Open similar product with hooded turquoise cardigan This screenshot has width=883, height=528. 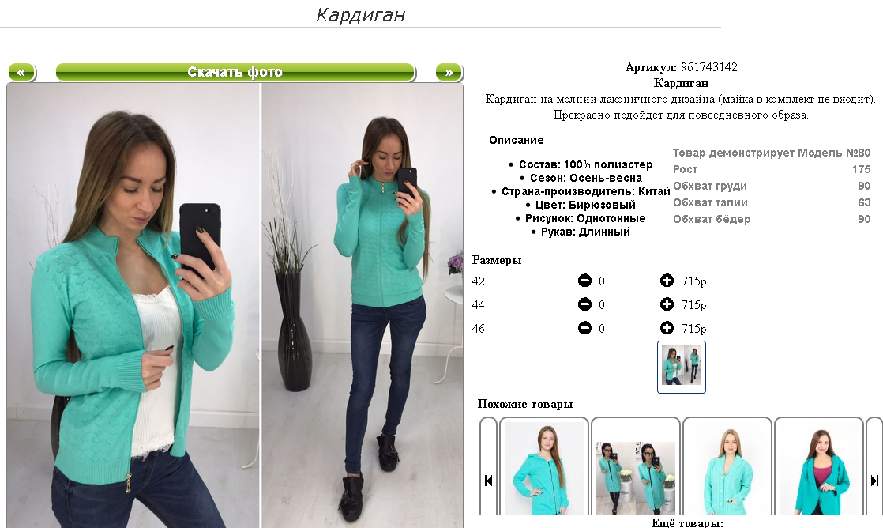544,466
